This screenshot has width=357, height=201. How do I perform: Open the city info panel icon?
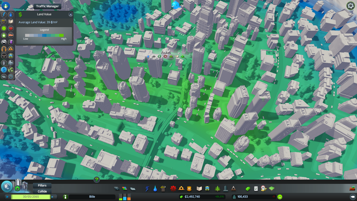(65, 197)
